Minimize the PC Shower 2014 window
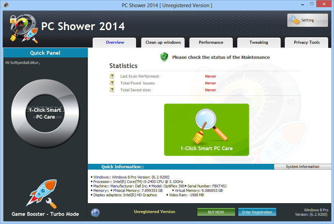Image resolution: width=334 pixels, height=224 pixels. (x=303, y=4)
